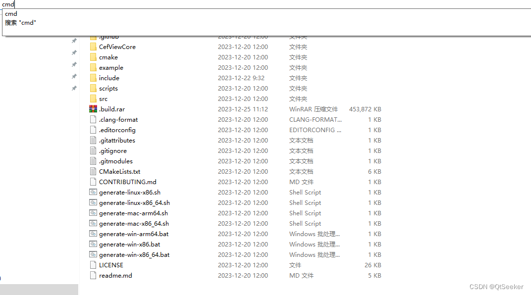Select the generate-win-arm64.bat file name
This screenshot has height=295, width=531.
pos(134,234)
